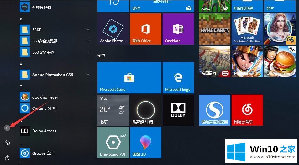Open the 360安全浏览器 folder entry
Image resolution: width=299 pixels, height=165 pixels.
point(55,41)
